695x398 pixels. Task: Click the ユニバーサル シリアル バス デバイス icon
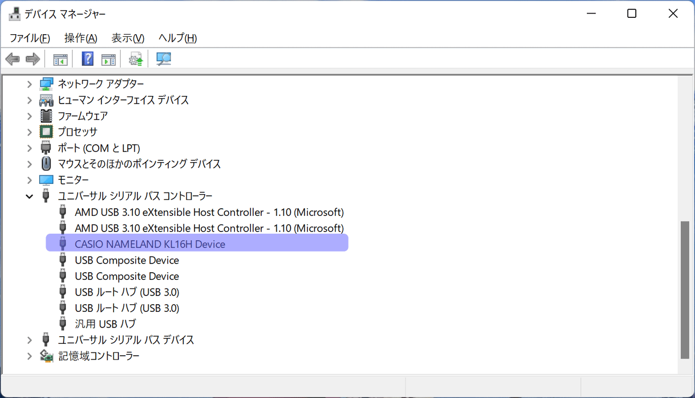(47, 340)
